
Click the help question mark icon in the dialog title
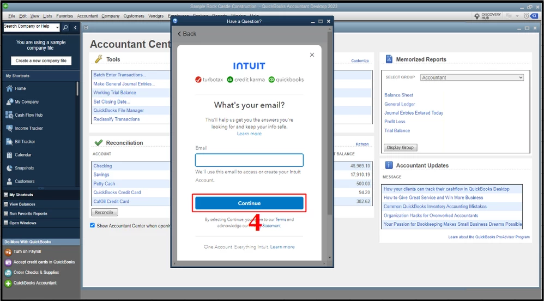point(175,21)
